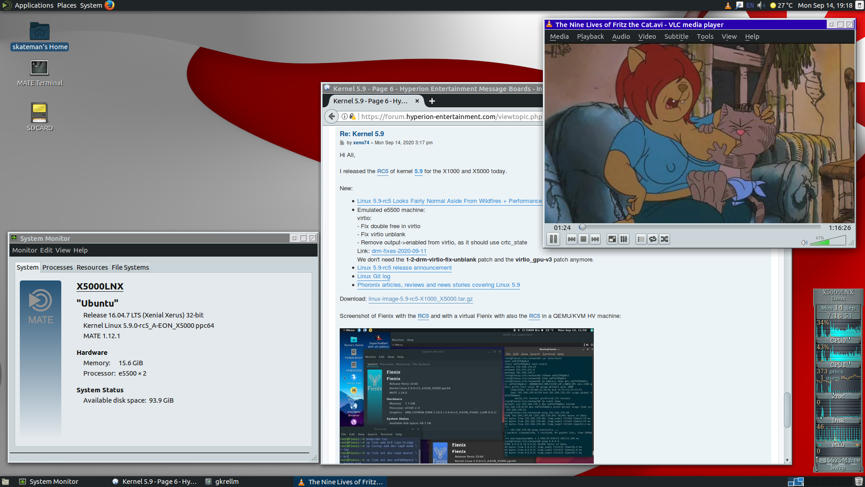Open VLC View menu
The height and width of the screenshot is (487, 865).
(x=729, y=37)
